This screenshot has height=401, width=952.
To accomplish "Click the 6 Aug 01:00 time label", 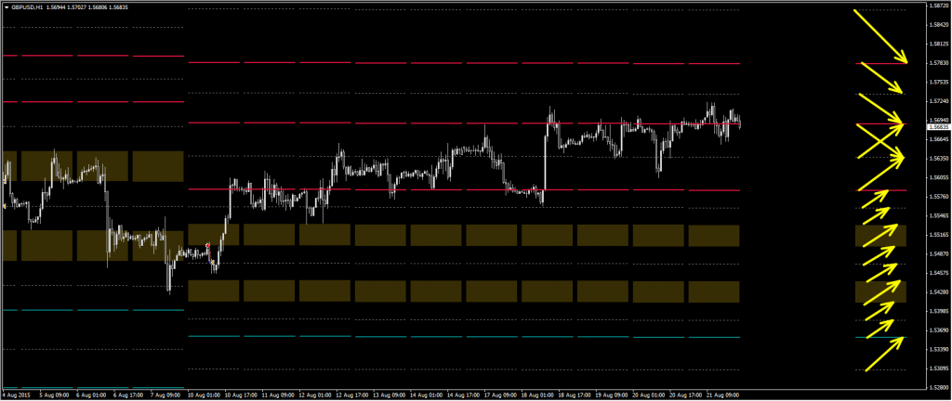I will 90,395.
